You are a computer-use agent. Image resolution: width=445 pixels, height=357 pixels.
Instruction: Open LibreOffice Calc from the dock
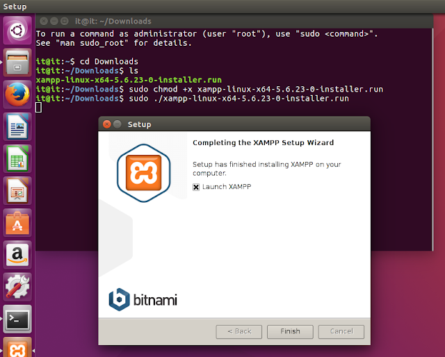[x=17, y=158]
